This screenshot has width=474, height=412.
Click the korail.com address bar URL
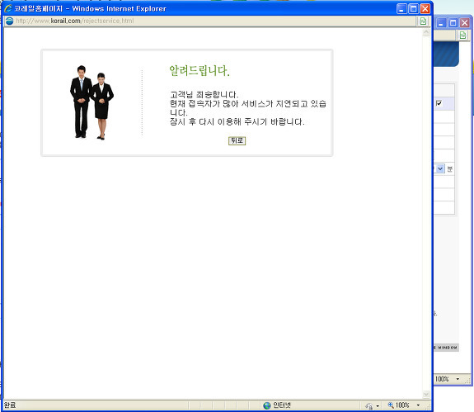[x=75, y=21]
